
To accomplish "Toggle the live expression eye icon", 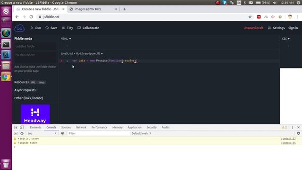I will click(62, 133).
